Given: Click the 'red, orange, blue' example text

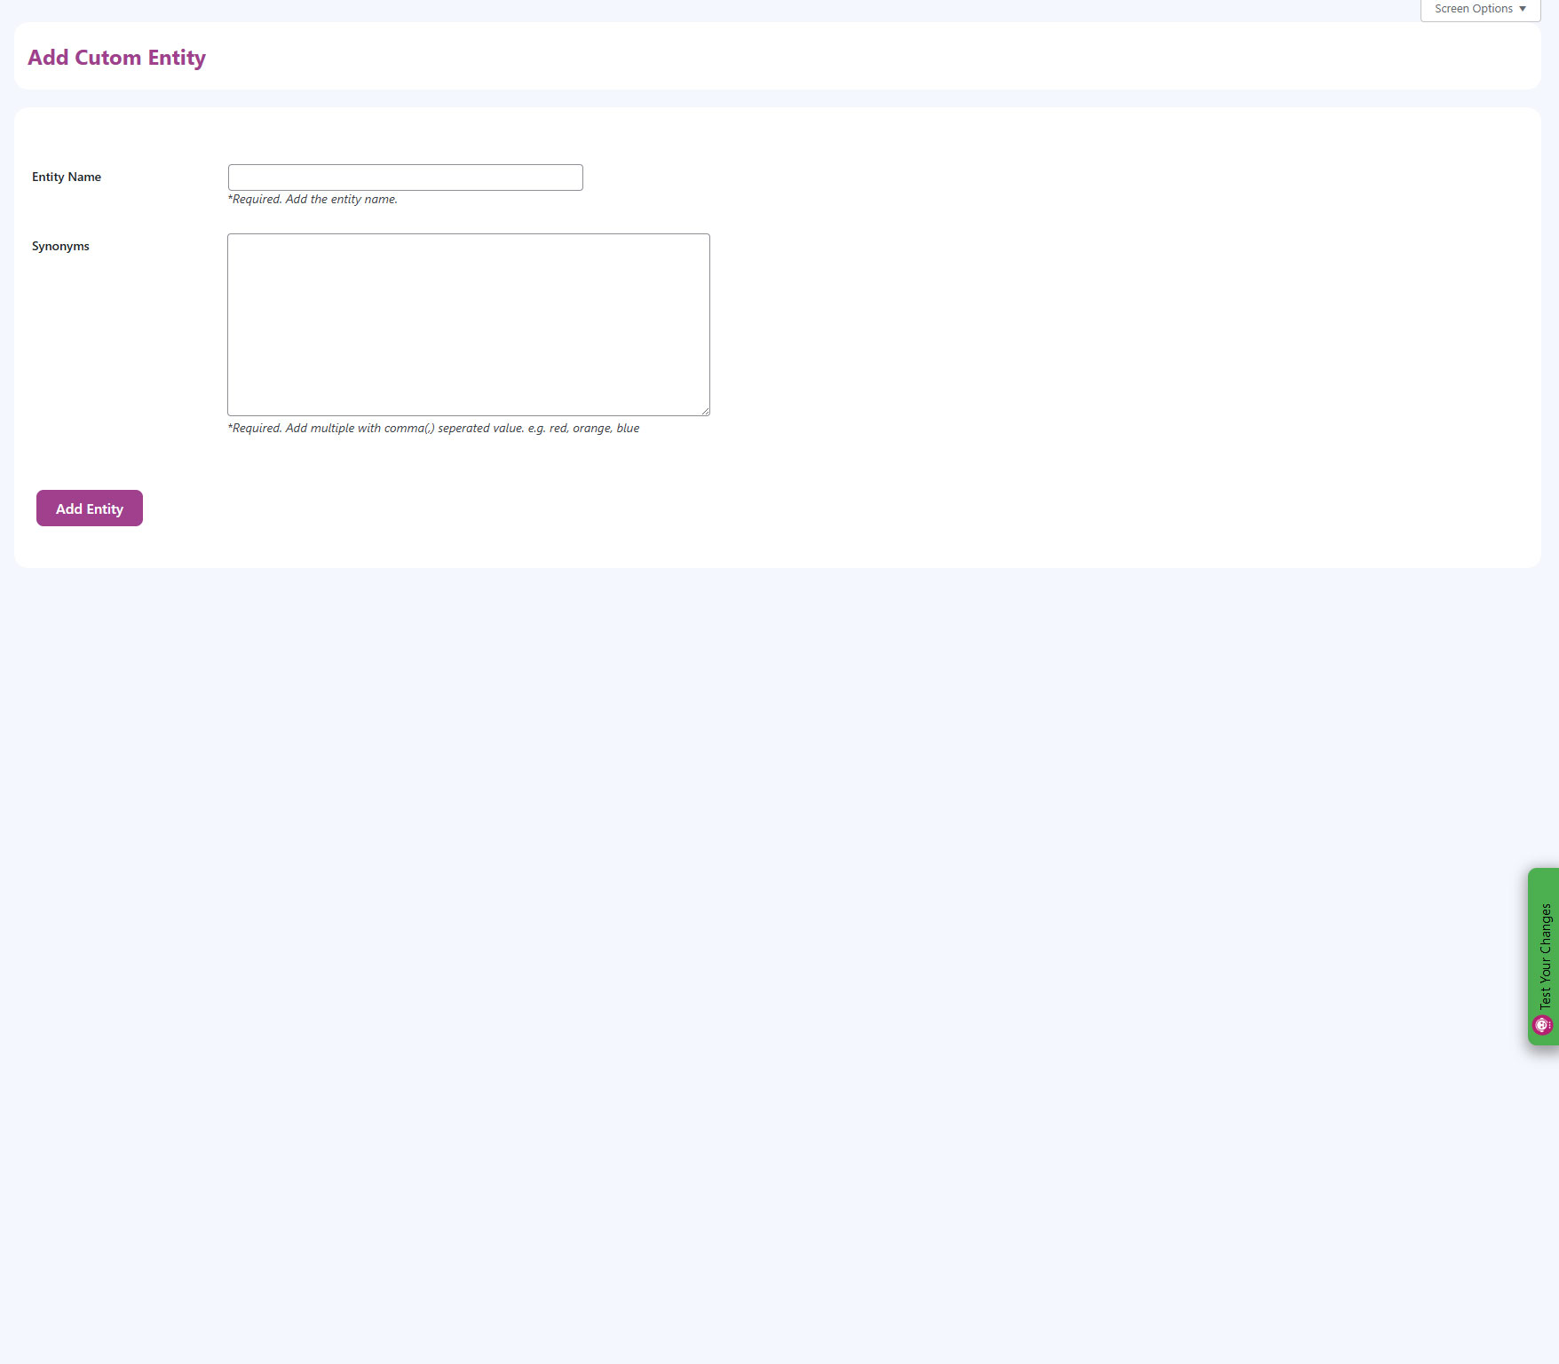Looking at the screenshot, I should [x=594, y=429].
